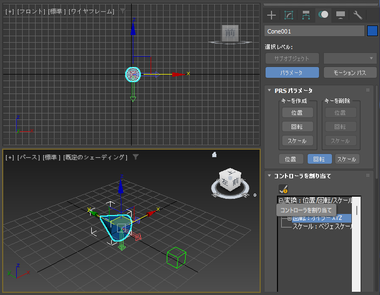
Task: Click 位置 under キーを削除
Action: coord(341,112)
